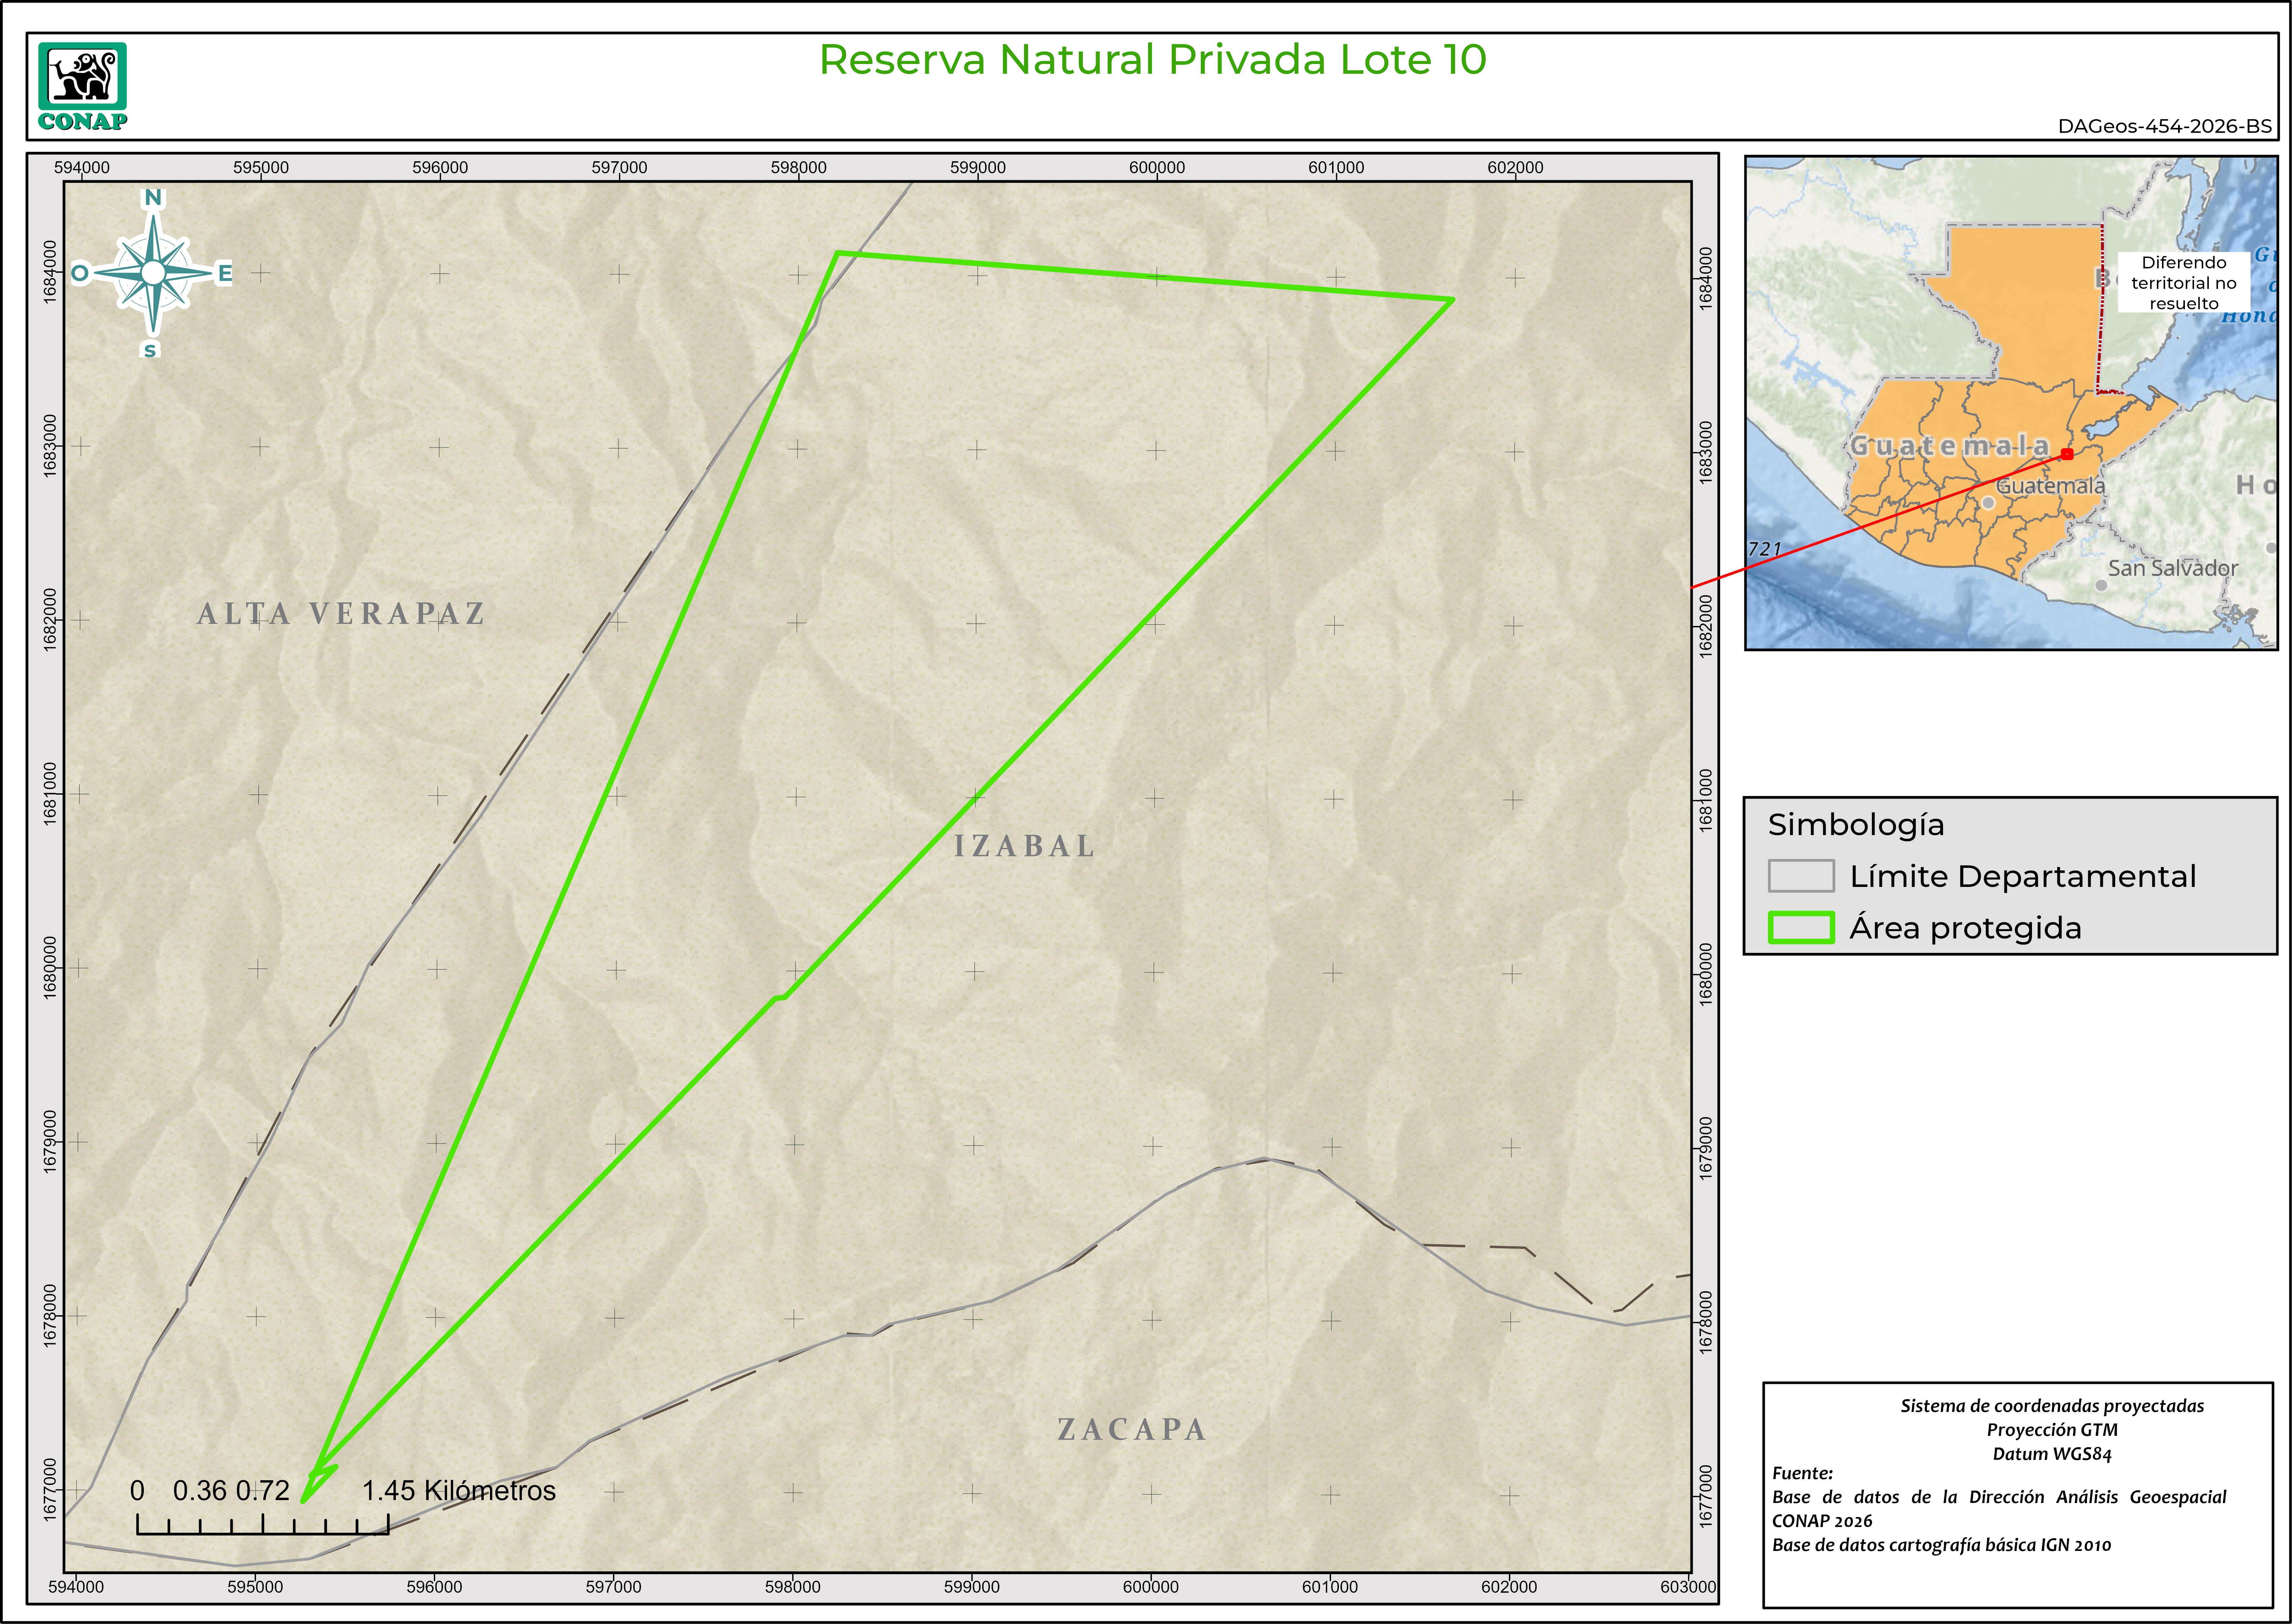Click the ZACAPA department label

(x=1132, y=1429)
